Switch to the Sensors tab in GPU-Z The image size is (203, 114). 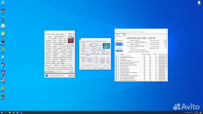tap(54, 34)
